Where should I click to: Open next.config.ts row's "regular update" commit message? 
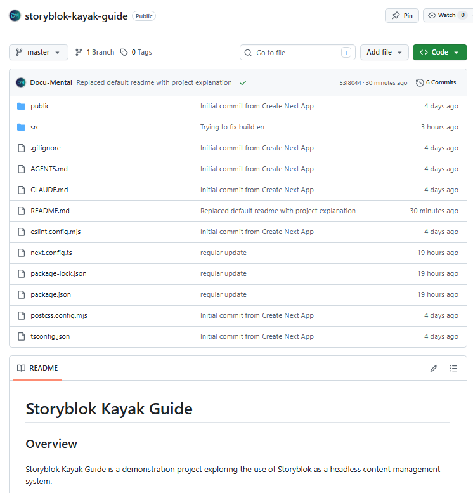click(223, 253)
